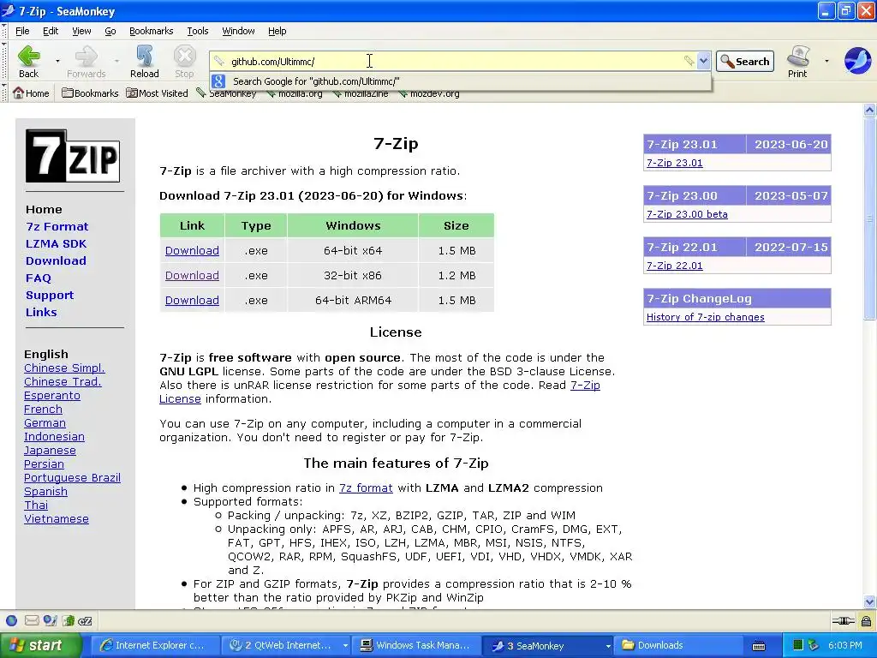Click the security padlock status icon
Image resolution: width=877 pixels, height=658 pixels.
(866, 620)
